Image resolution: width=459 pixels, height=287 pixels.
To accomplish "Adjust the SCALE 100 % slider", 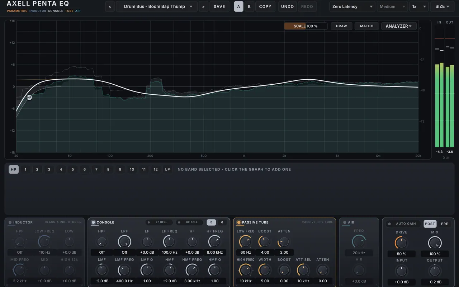I will point(306,26).
